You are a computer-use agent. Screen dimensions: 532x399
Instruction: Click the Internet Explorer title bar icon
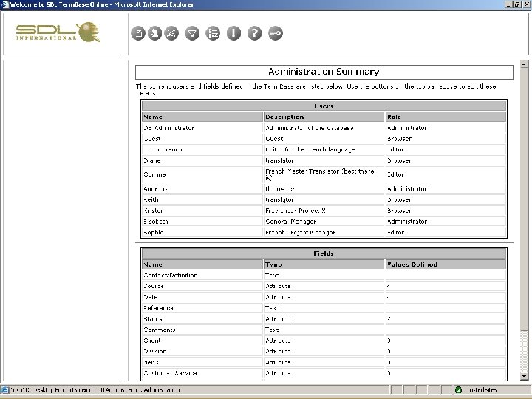click(x=4, y=4)
